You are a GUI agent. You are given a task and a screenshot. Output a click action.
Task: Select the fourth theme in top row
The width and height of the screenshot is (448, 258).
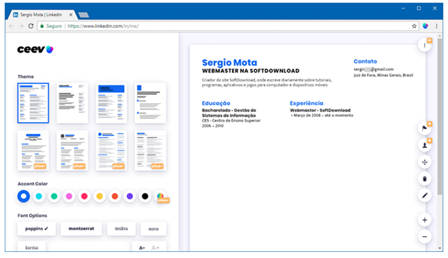[150, 103]
